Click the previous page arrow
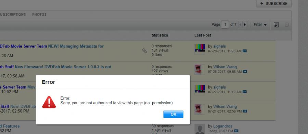The width and height of the screenshot is (308, 134). (x=240, y=25)
